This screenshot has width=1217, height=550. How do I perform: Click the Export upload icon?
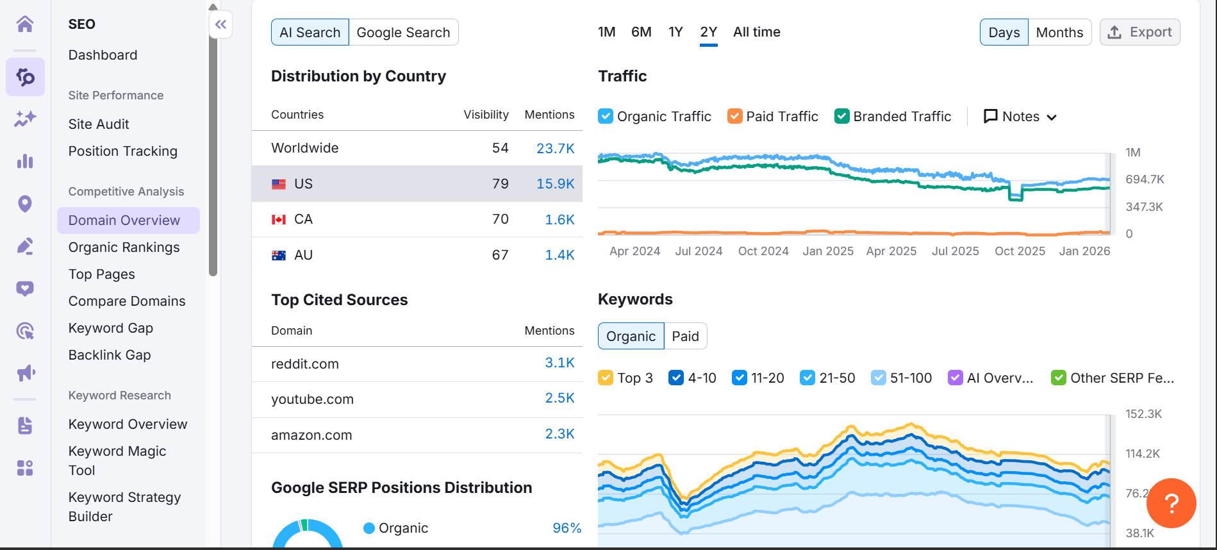point(1114,32)
